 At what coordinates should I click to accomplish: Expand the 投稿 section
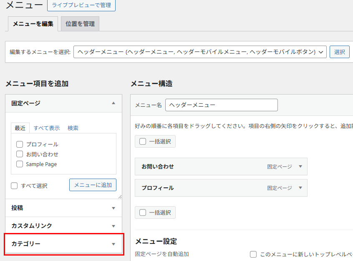click(113, 208)
